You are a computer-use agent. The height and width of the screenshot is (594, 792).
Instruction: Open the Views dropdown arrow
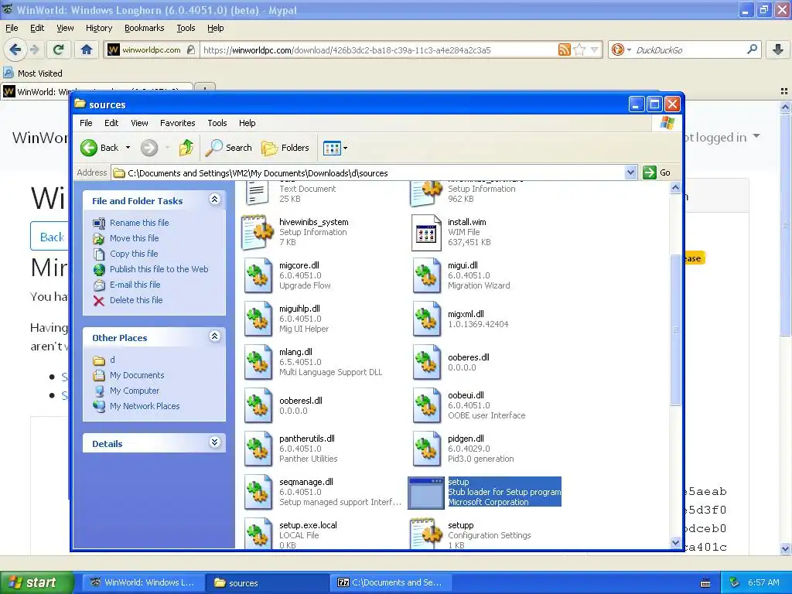[x=346, y=148]
